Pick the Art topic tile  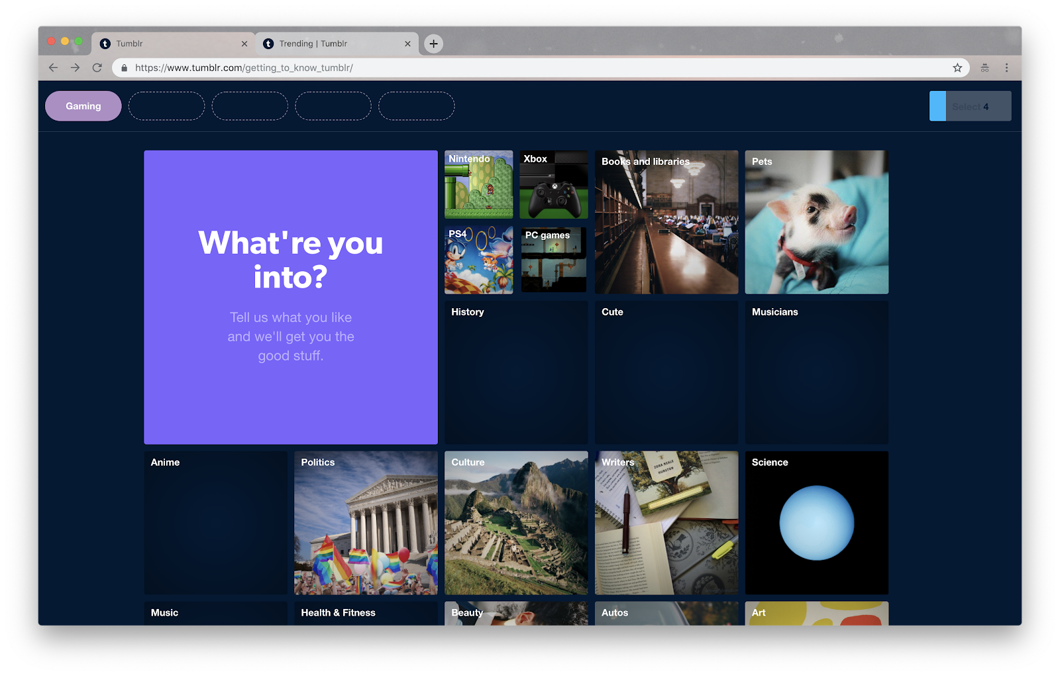817,613
